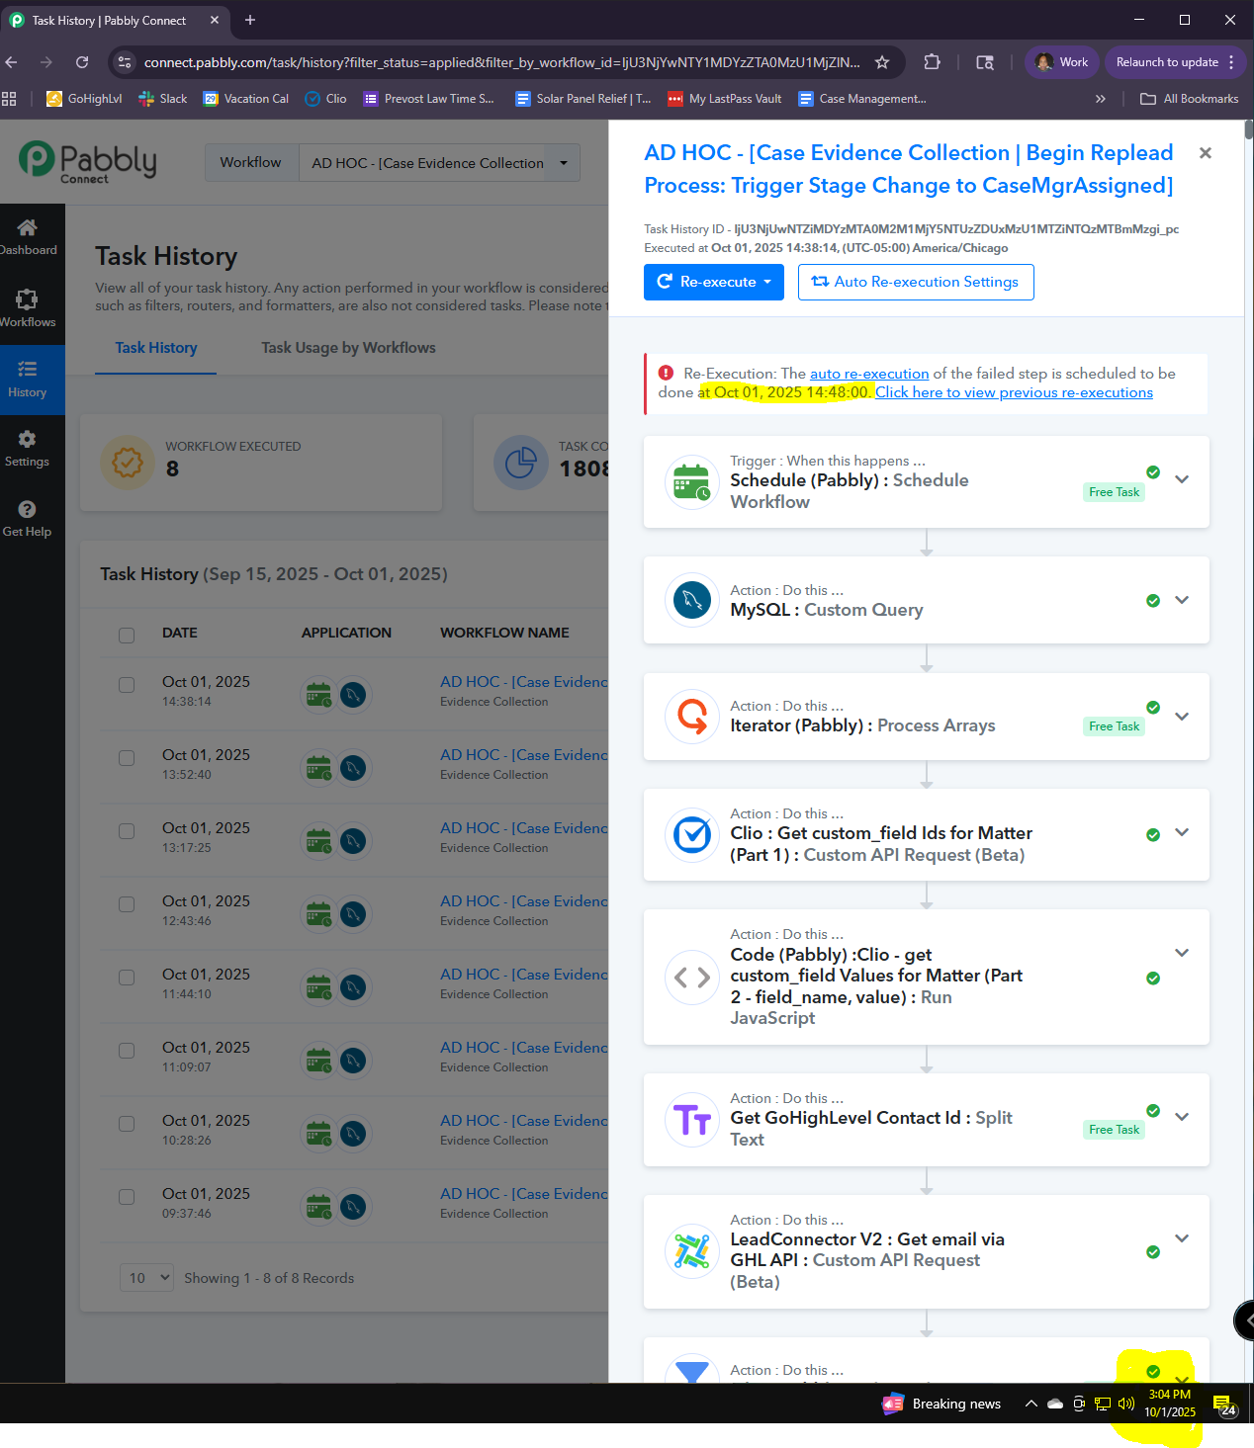The image size is (1254, 1448).
Task: Select the Task History tab
Action: 156,348
